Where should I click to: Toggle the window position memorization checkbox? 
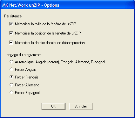11,33
